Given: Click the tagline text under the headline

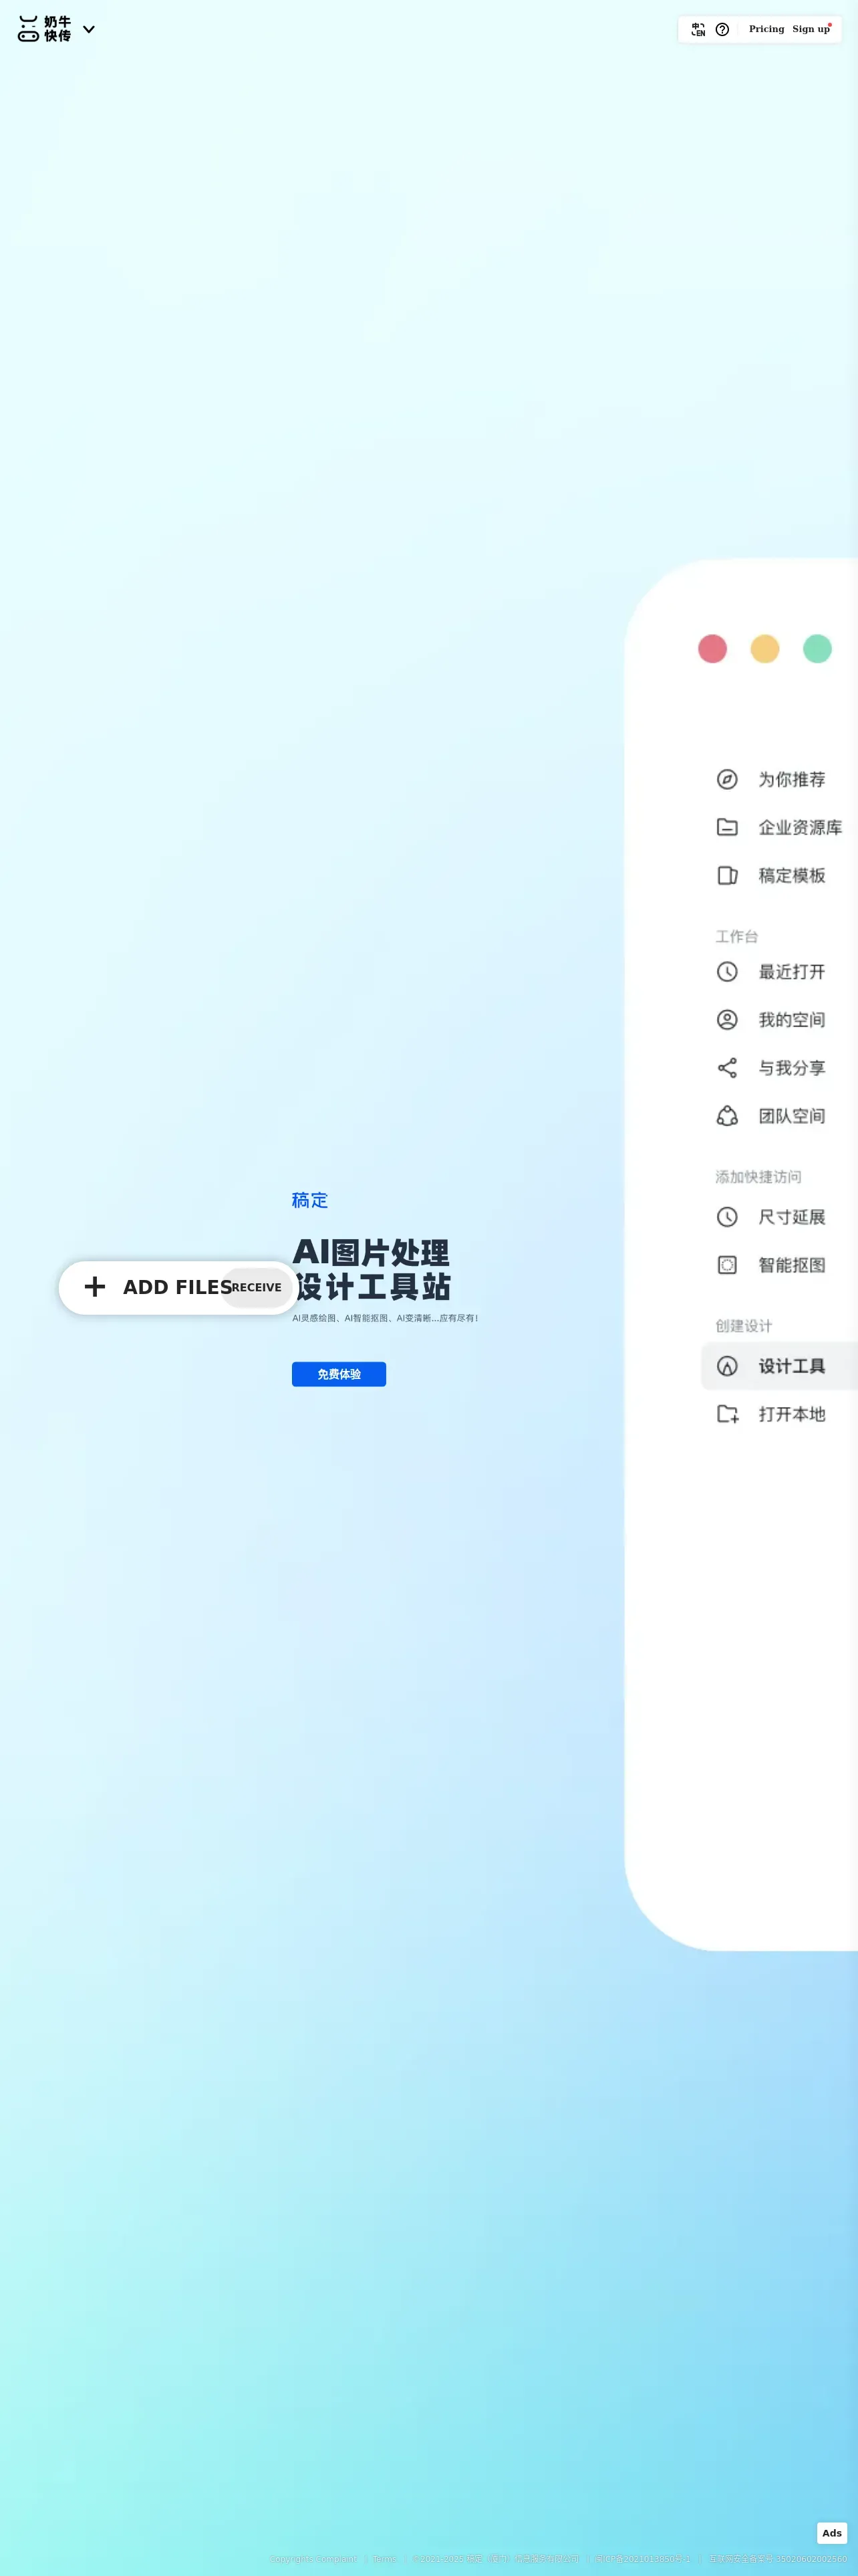Looking at the screenshot, I should click(x=384, y=1318).
